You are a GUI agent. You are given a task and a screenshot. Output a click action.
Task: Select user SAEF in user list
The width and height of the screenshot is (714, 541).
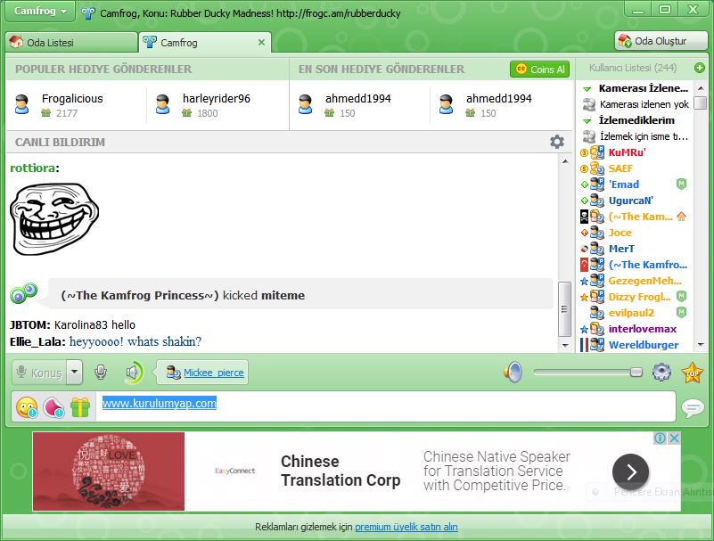[620, 168]
